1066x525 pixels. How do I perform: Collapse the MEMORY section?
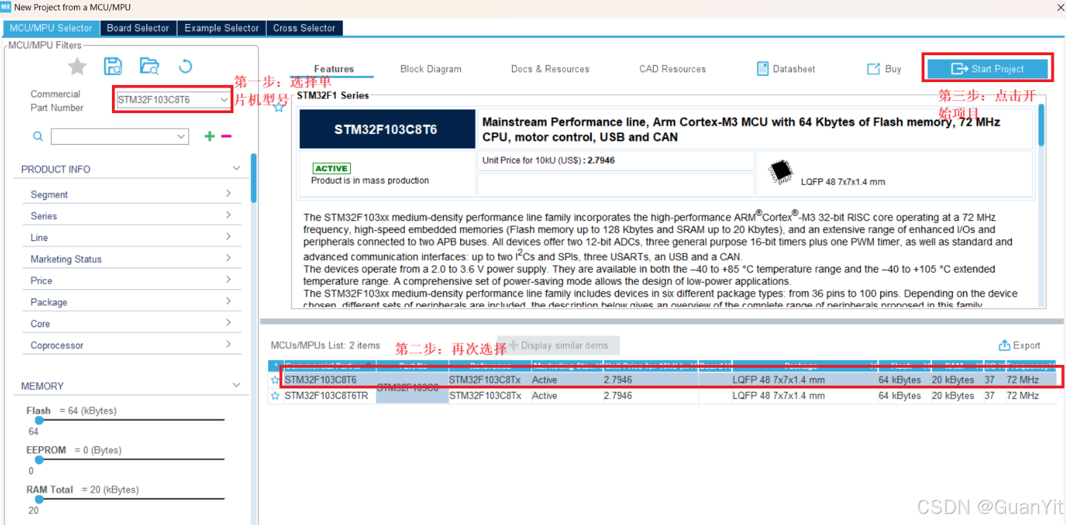236,385
